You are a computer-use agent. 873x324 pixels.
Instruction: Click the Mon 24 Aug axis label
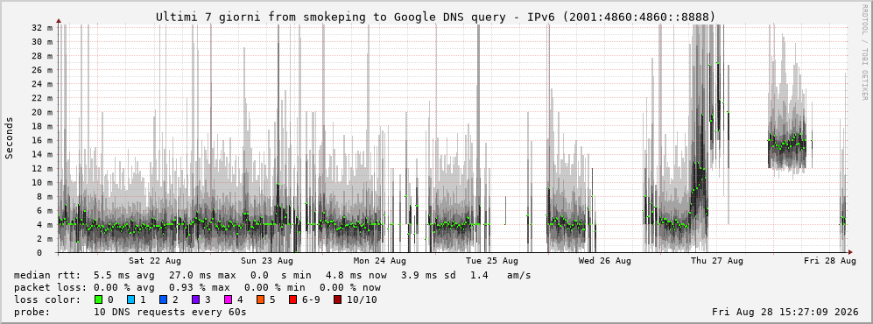[x=380, y=261]
